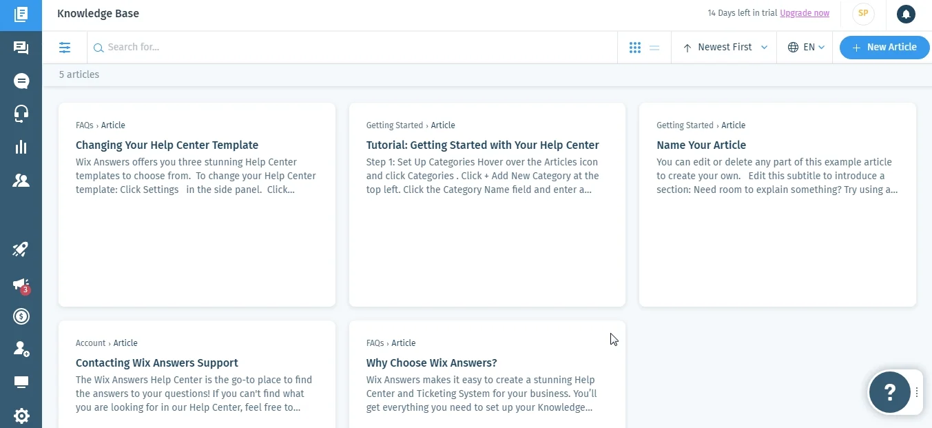The image size is (932, 428).
Task: Open the call center headset icon
Action: 21,114
